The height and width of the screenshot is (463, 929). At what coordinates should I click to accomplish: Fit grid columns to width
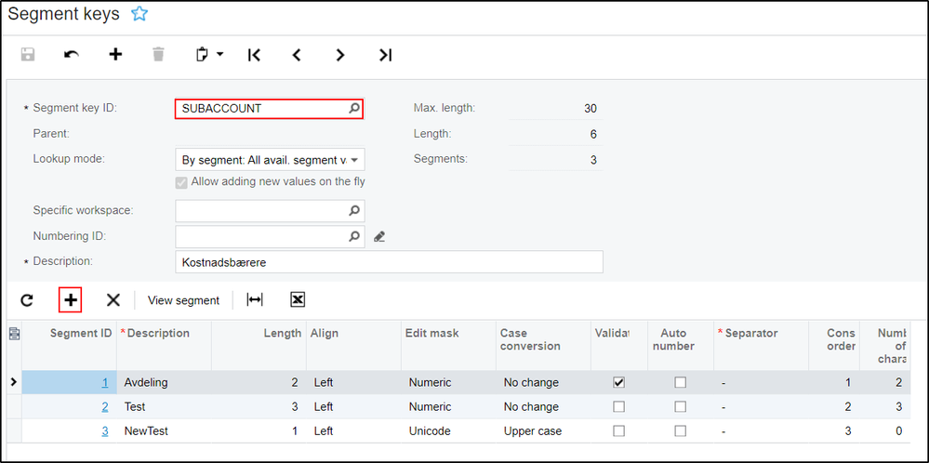point(254,299)
